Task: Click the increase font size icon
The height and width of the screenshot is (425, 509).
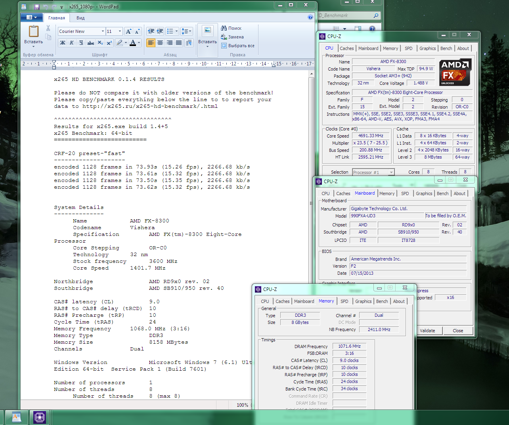Action: [x=128, y=31]
